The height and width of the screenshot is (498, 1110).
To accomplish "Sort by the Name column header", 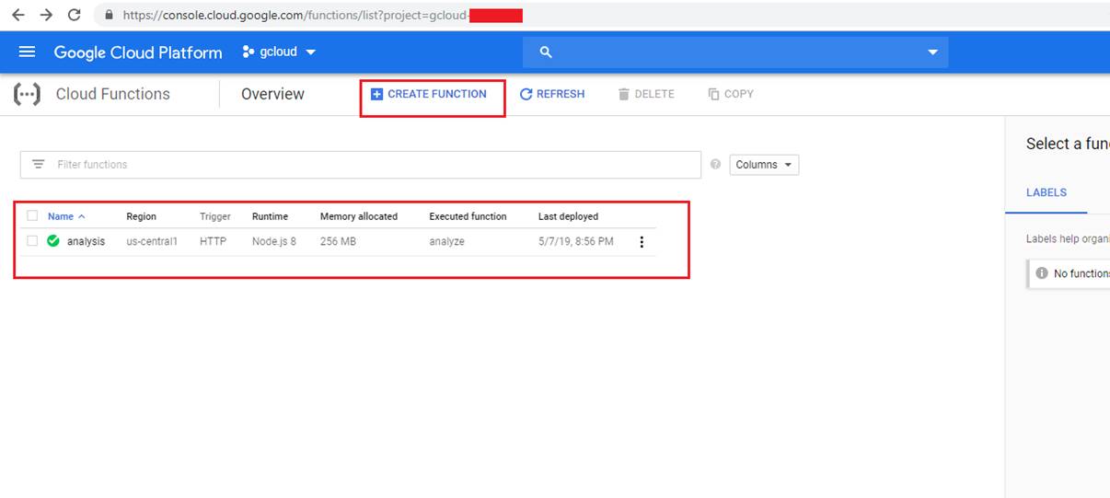I will click(60, 216).
